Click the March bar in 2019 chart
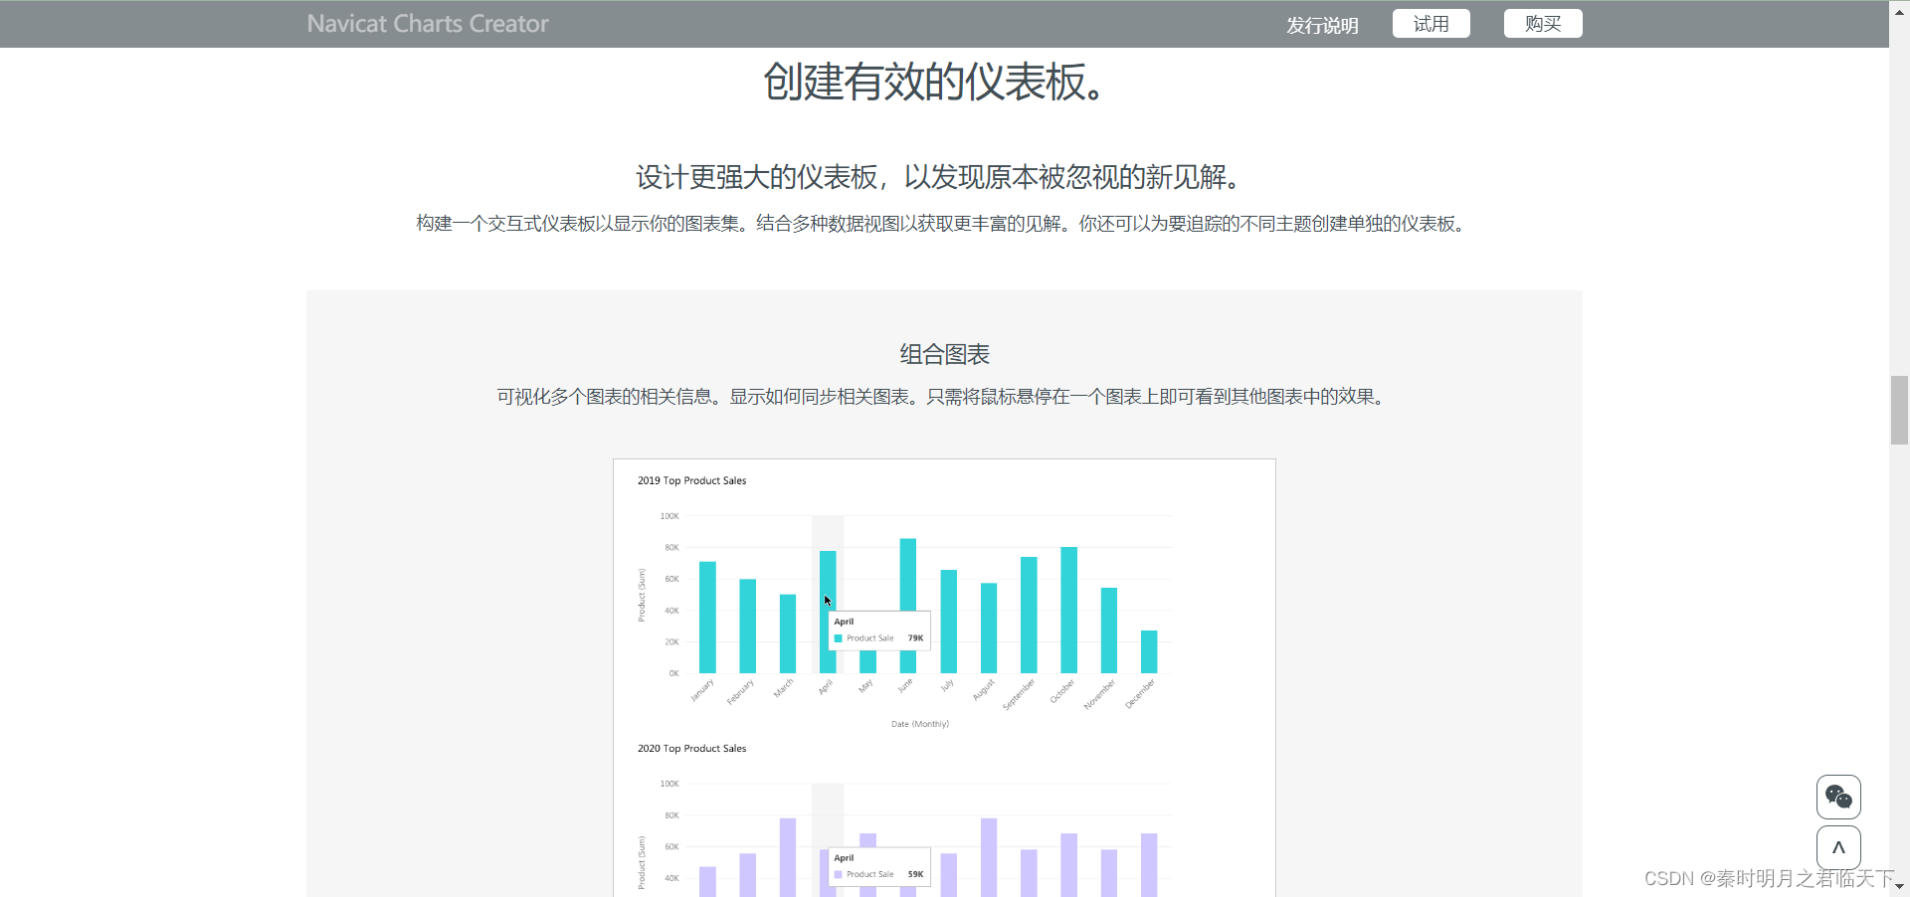This screenshot has width=1910, height=897. [x=788, y=633]
